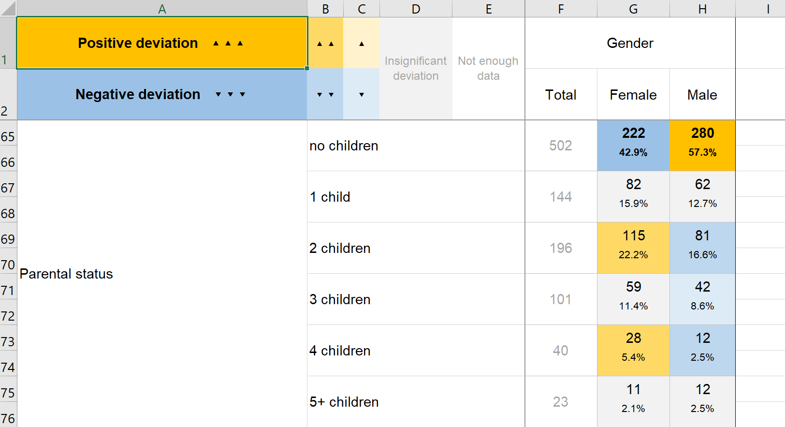Click the Female column heading cell
785x427 pixels.
[x=633, y=95]
